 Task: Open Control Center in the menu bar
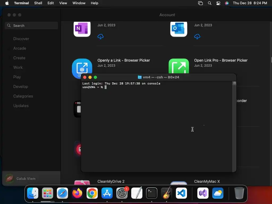(x=218, y=3)
